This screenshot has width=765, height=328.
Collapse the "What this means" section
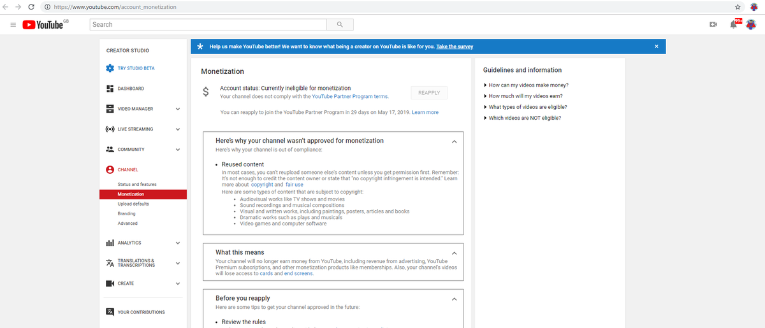(455, 253)
